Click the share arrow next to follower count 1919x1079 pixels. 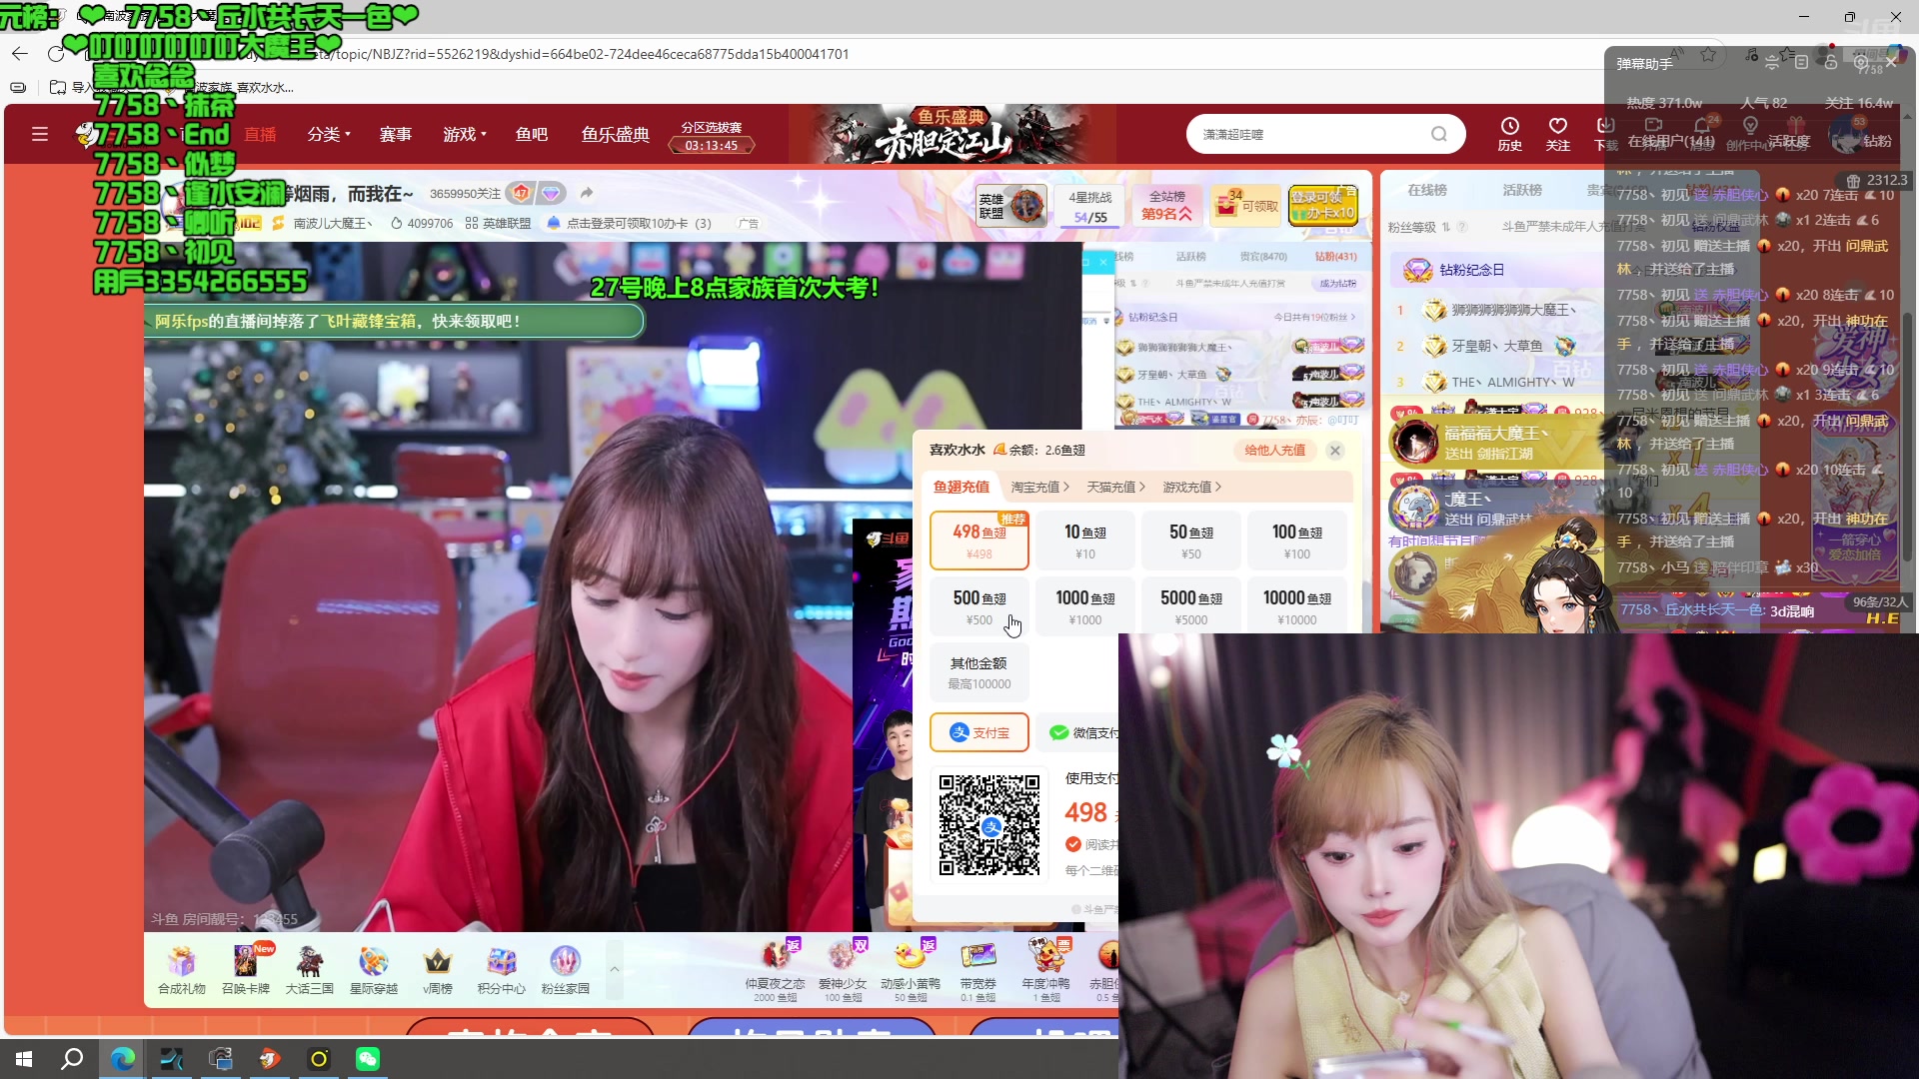pos(587,193)
